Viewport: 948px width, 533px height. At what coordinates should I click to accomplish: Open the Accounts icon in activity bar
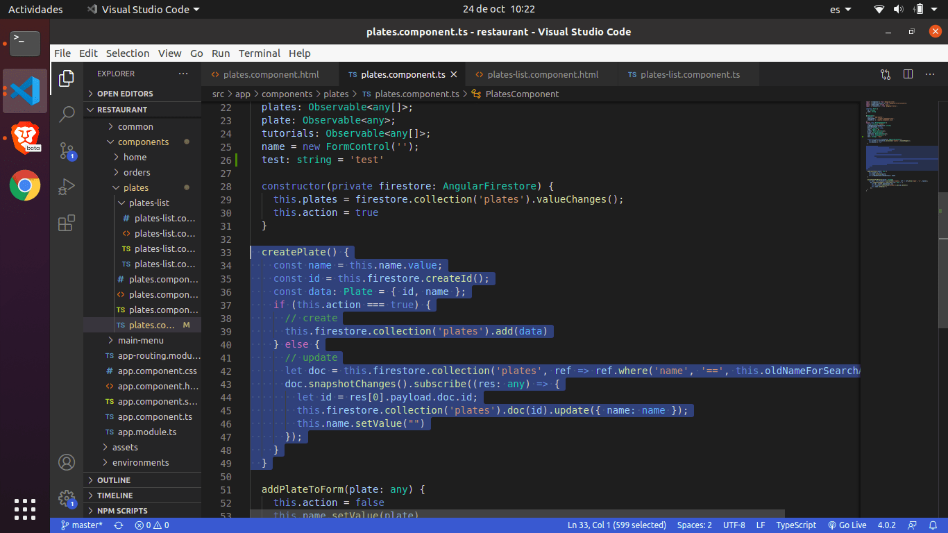coord(67,462)
